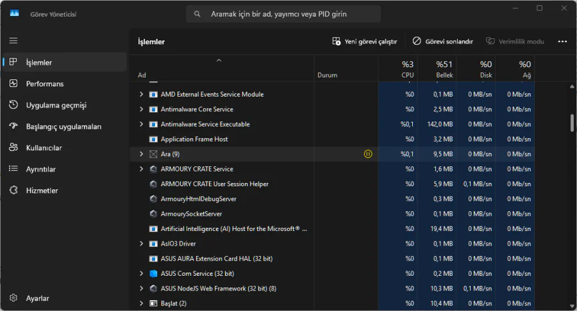The width and height of the screenshot is (577, 311).
Task: Click the search magnifier icon
Action: coord(197,14)
